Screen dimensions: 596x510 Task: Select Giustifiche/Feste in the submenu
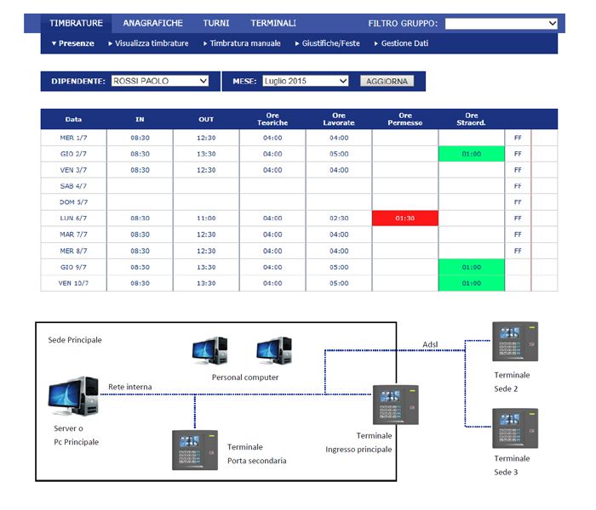pos(328,43)
